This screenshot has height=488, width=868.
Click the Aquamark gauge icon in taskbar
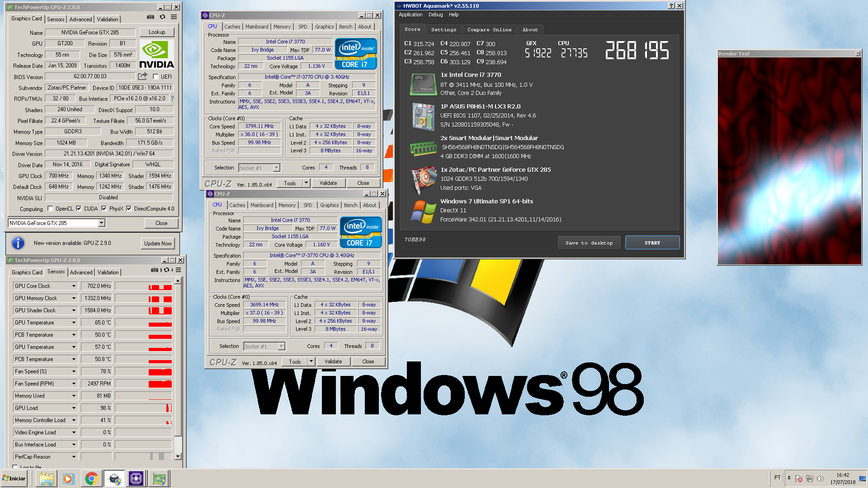point(114,479)
